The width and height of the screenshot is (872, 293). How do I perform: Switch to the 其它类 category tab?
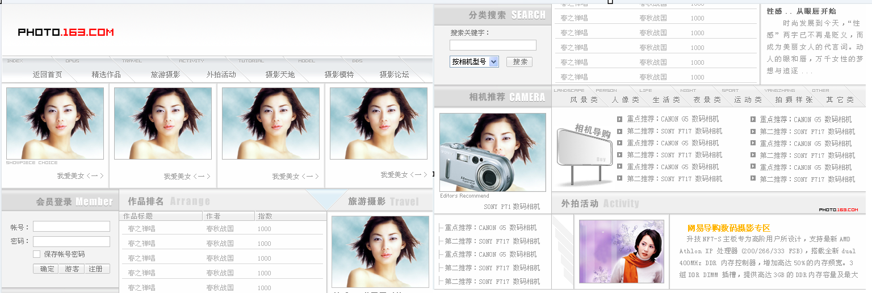coord(840,100)
